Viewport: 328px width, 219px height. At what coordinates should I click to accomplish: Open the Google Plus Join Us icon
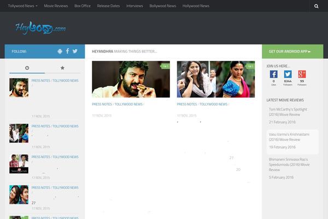tap(302, 74)
